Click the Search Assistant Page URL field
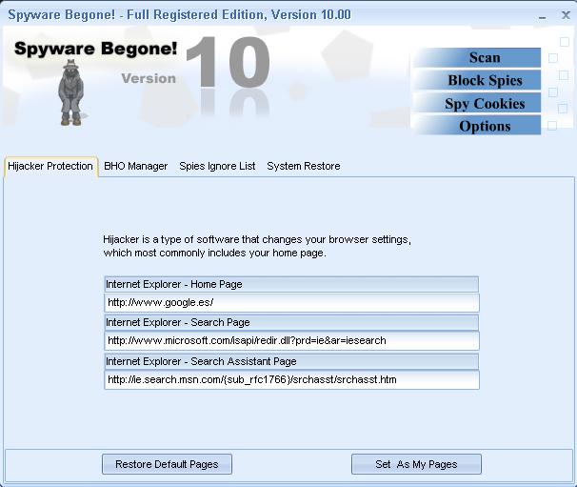This screenshot has width=577, height=487. tap(291, 380)
